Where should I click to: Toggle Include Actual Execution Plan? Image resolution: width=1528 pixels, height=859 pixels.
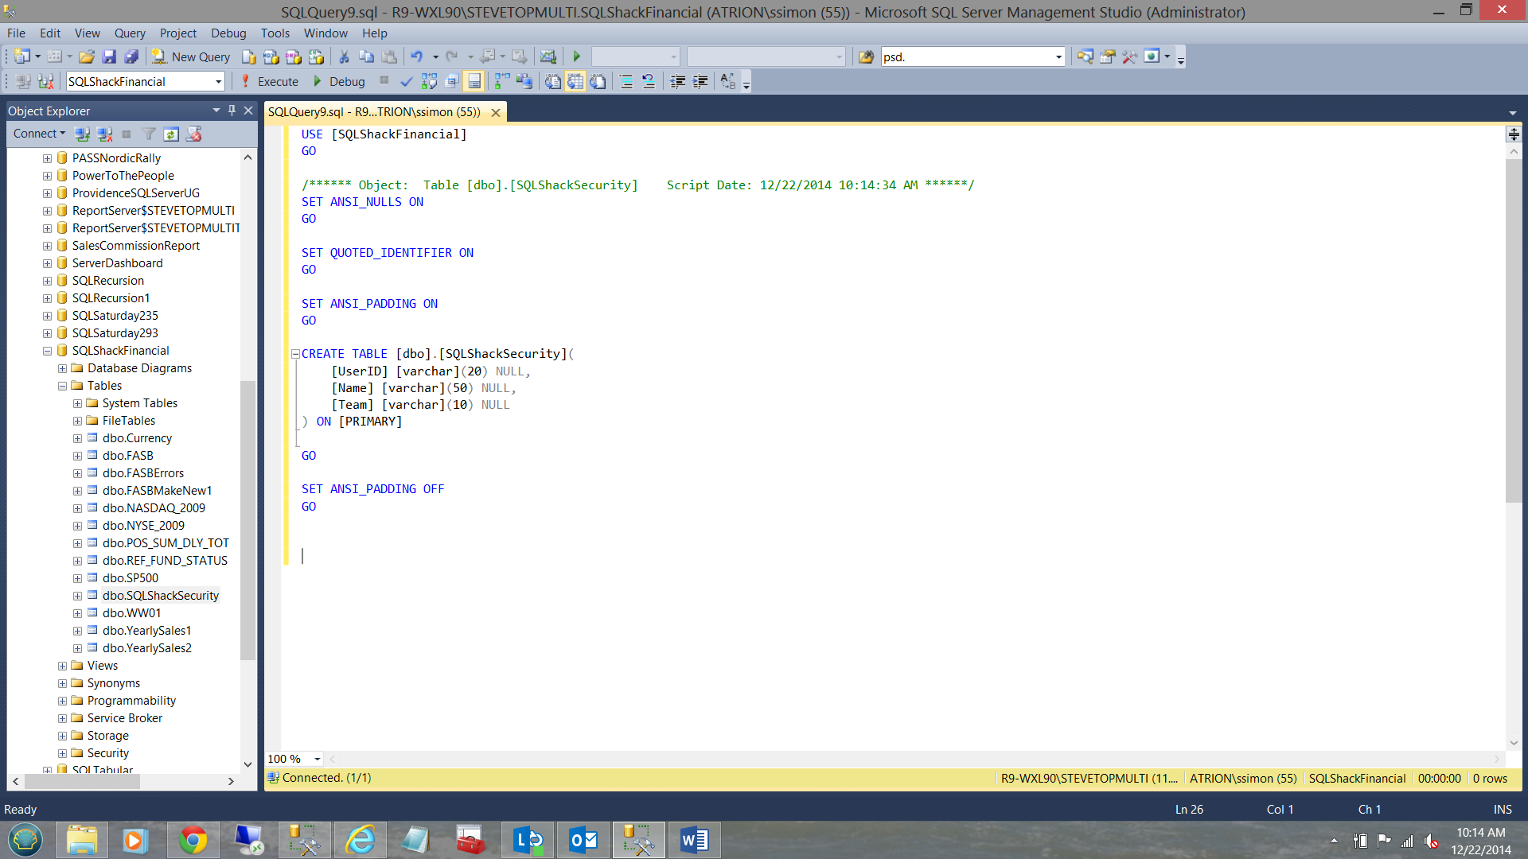502,81
